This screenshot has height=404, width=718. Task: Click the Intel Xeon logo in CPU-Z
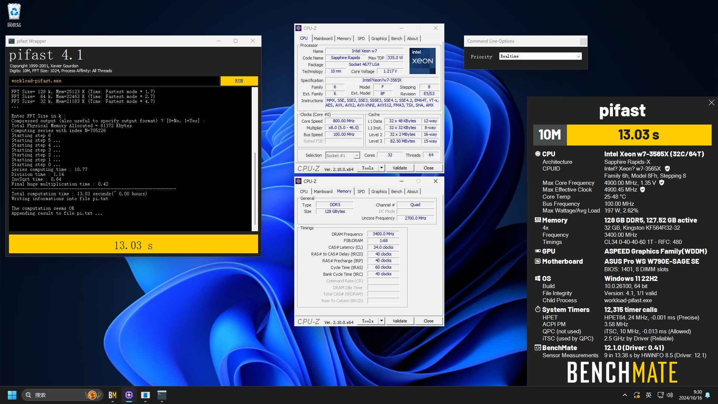click(423, 61)
